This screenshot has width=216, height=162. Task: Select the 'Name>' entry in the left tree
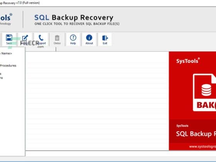pyautogui.click(x=6, y=53)
